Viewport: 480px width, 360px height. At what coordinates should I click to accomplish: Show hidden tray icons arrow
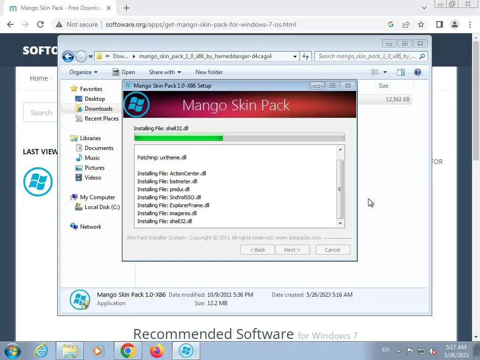point(398,351)
